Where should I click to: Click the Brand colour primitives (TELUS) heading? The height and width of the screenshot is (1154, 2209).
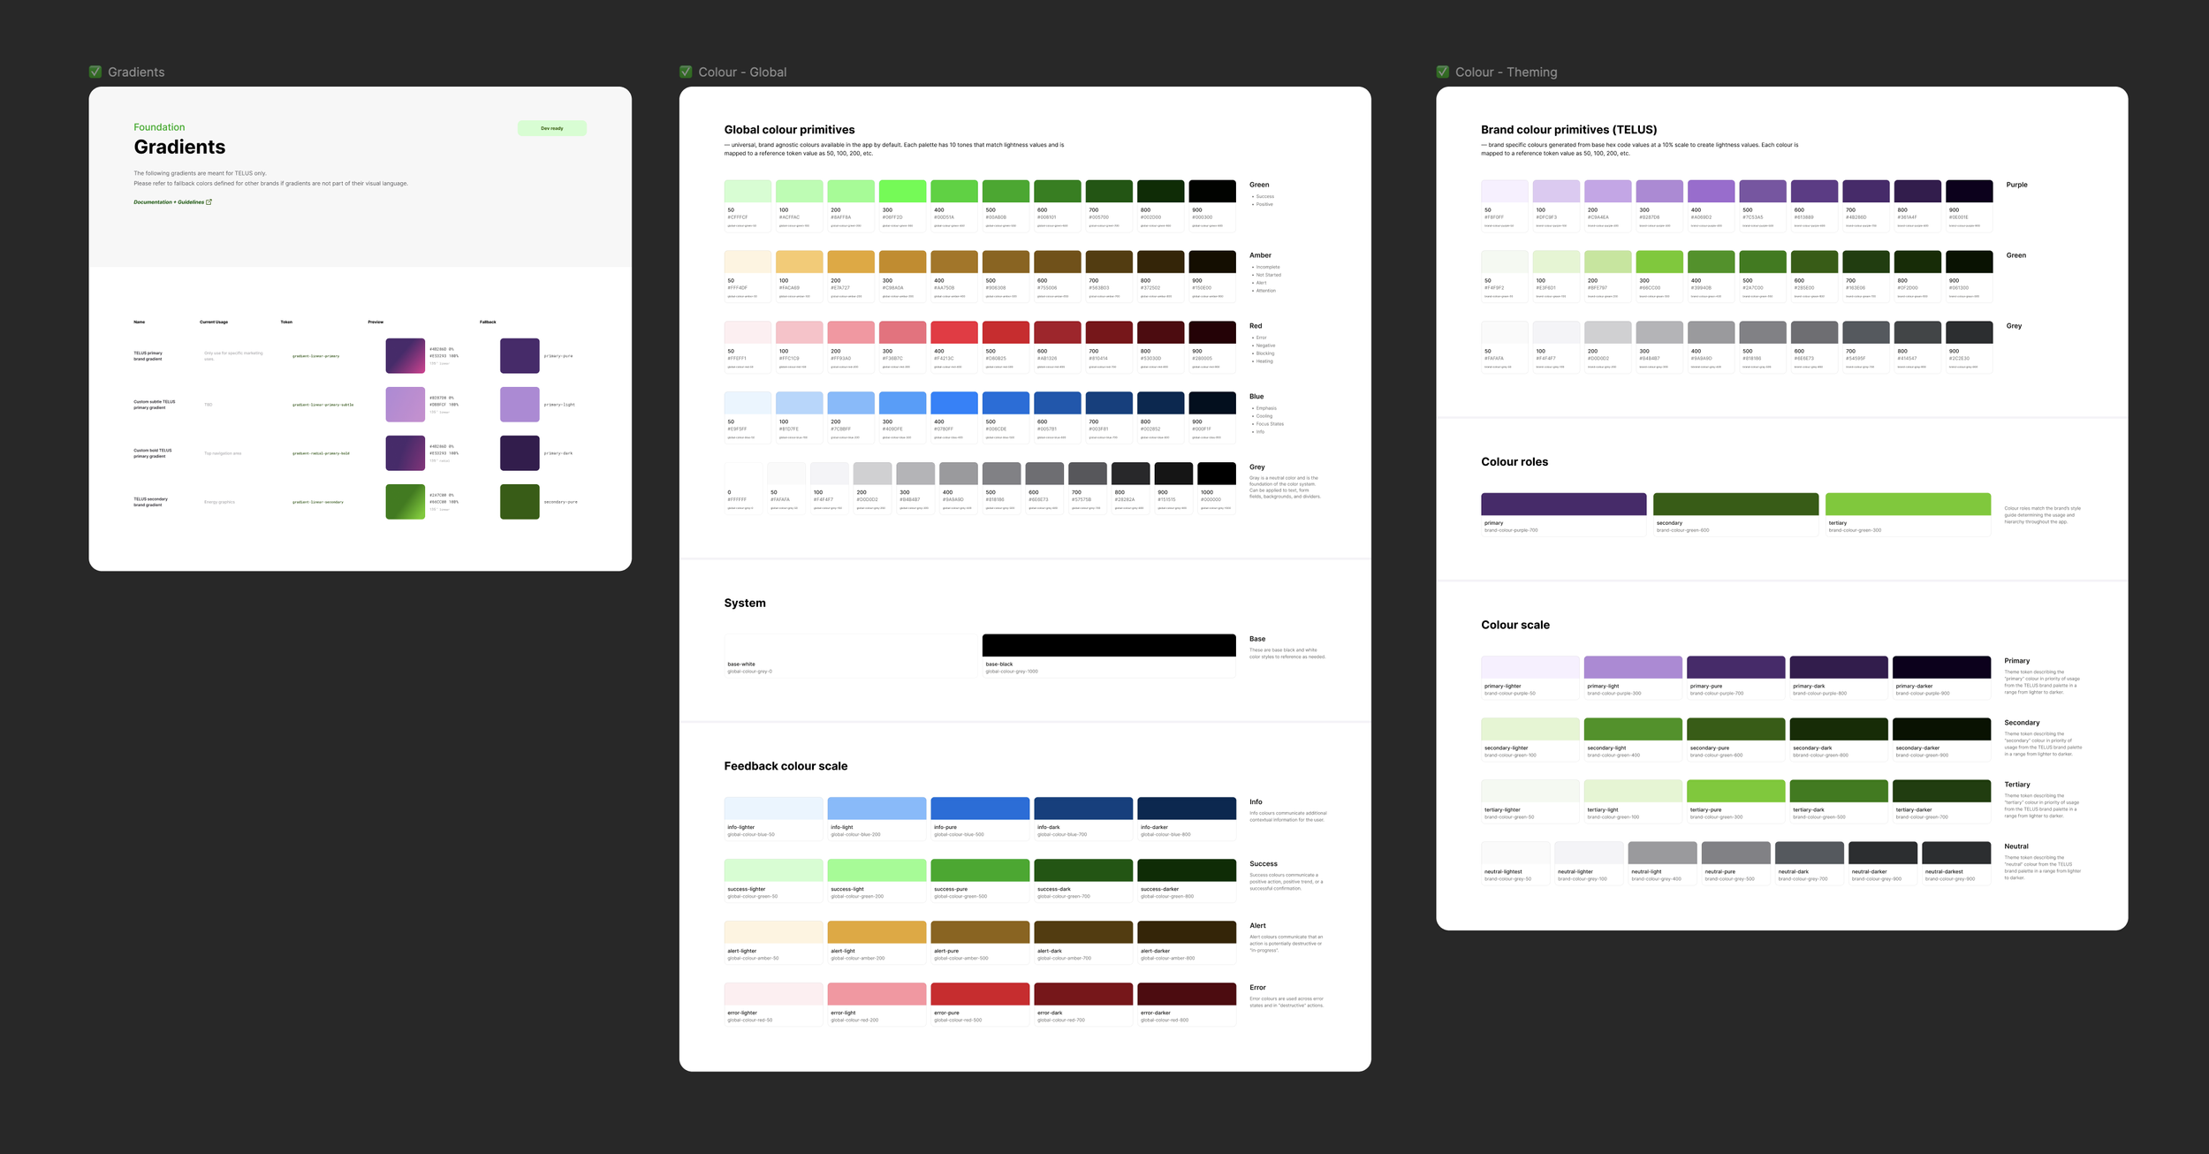[x=1568, y=130]
